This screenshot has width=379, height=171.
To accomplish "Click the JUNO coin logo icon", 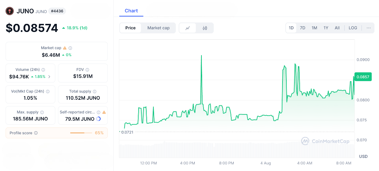I will (x=10, y=11).
